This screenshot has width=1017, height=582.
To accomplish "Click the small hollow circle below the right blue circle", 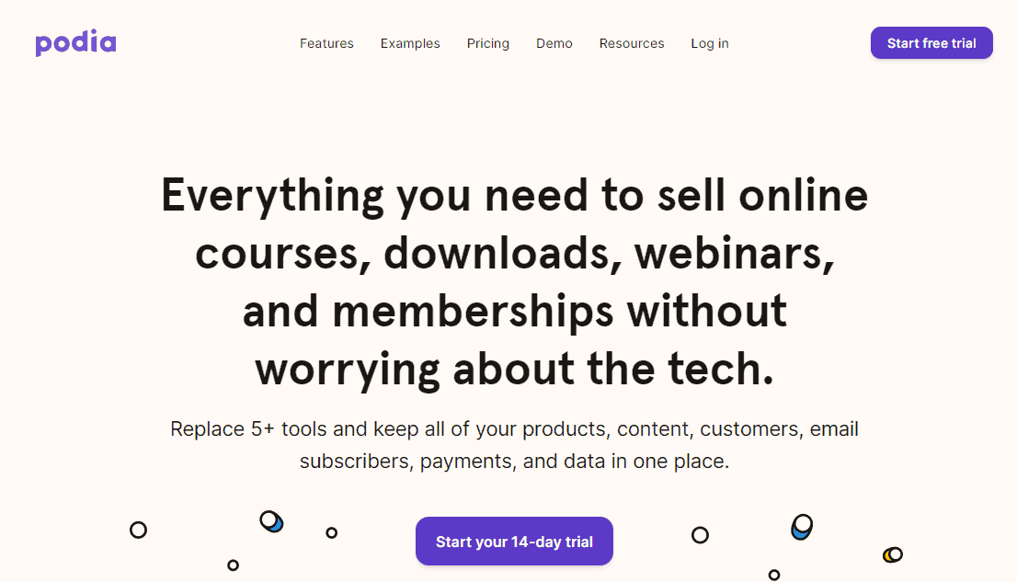I will point(774,575).
